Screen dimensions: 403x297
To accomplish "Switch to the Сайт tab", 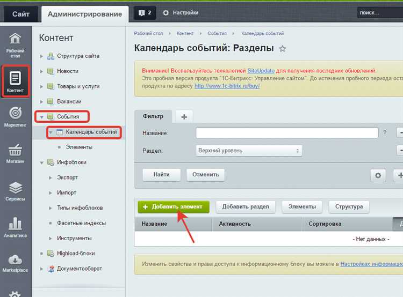I will [21, 14].
